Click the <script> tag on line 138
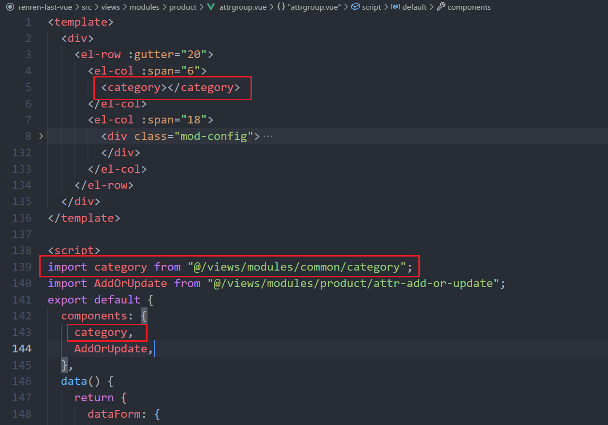Screen dimensions: 608x425 point(74,250)
